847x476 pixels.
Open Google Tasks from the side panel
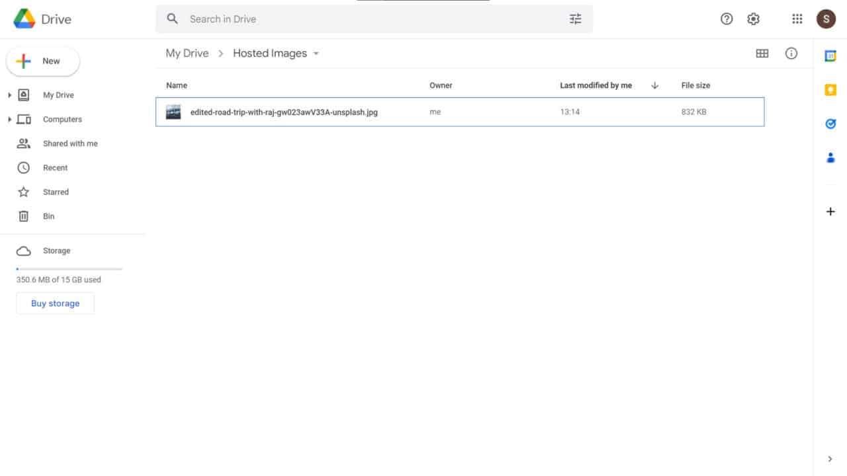coord(830,124)
